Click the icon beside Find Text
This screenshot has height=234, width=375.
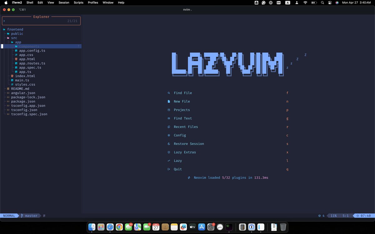(169, 118)
